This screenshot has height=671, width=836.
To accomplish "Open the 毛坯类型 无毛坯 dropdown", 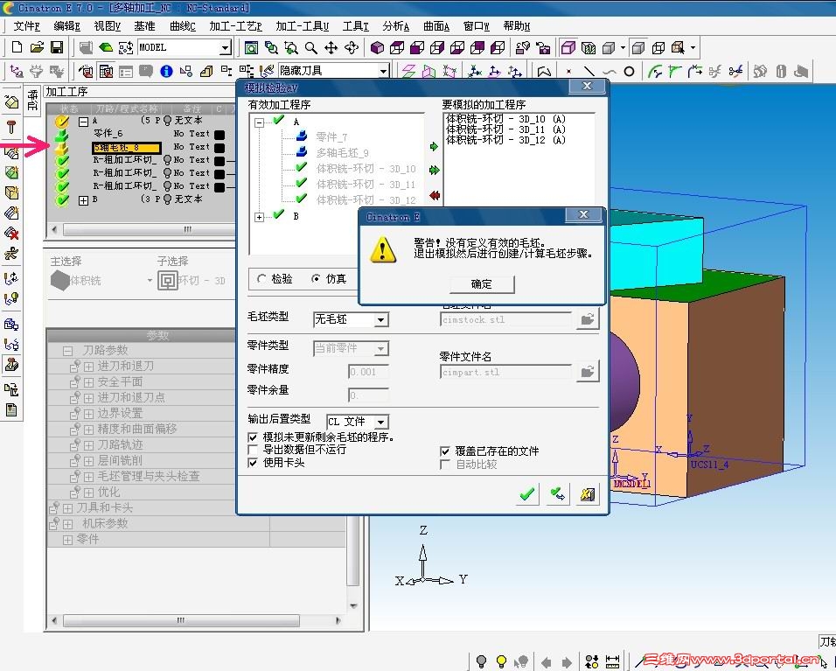I will click(380, 319).
